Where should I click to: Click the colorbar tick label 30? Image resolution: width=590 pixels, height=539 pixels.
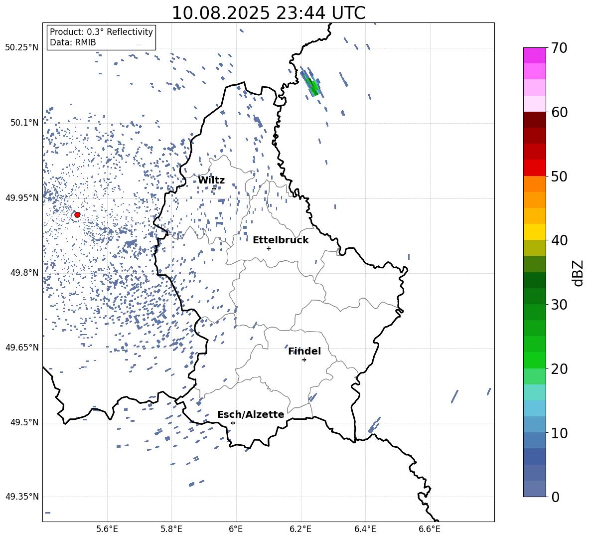pos(559,305)
